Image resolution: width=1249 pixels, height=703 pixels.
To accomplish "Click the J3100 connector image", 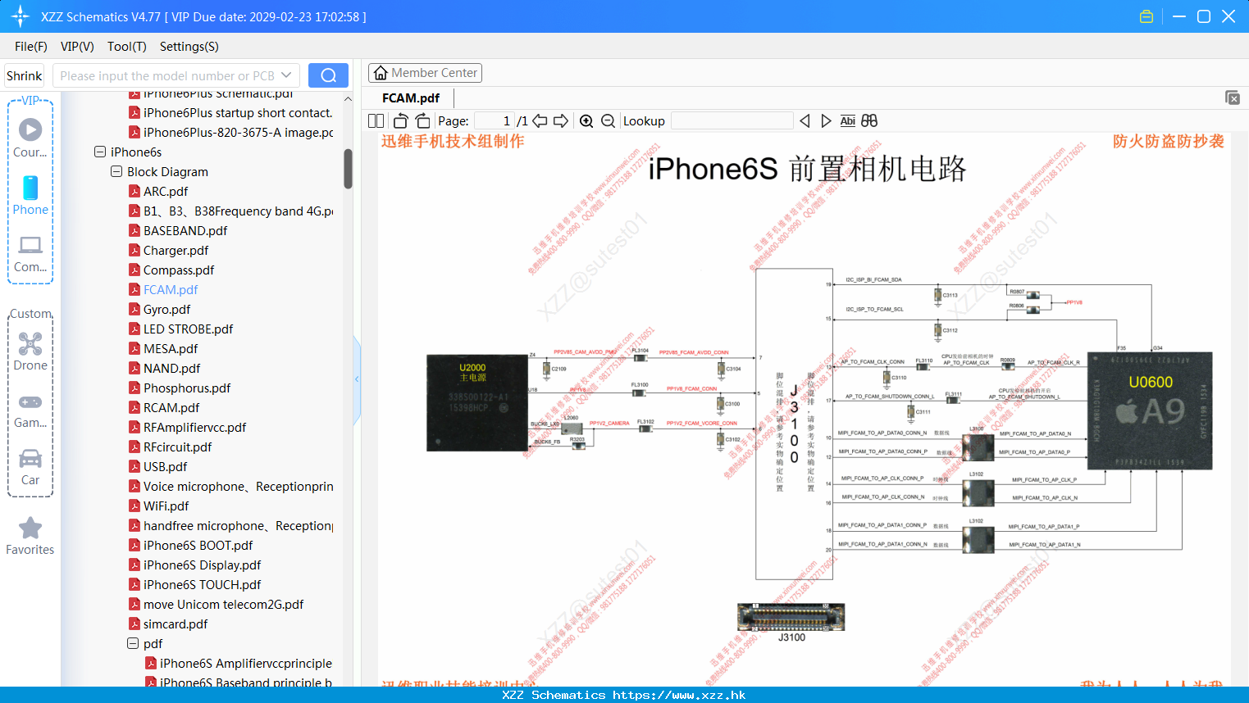I will [x=791, y=617].
